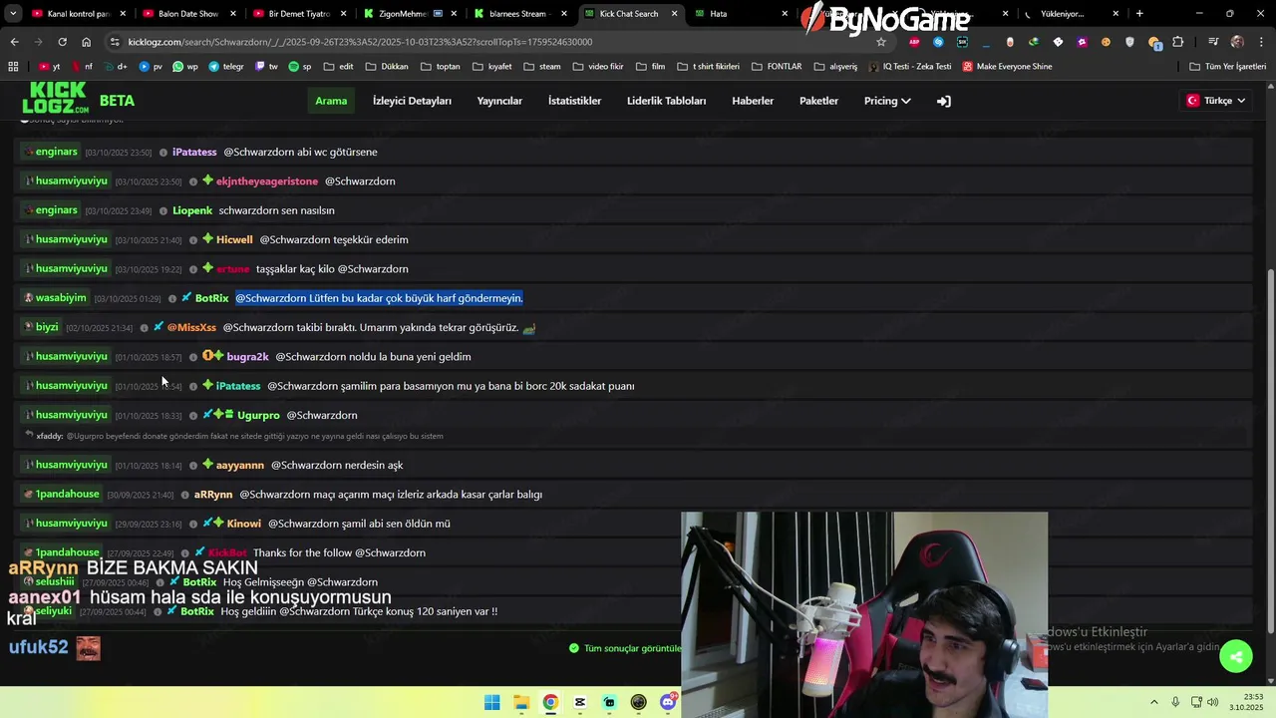Open the Dükkan bookmarks folder

tap(387, 67)
